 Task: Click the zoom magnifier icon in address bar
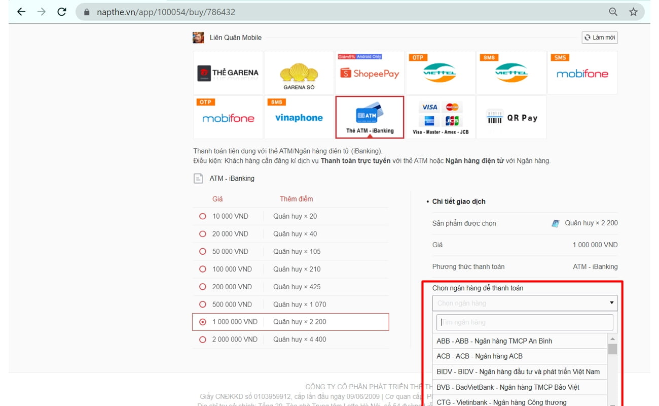(613, 12)
